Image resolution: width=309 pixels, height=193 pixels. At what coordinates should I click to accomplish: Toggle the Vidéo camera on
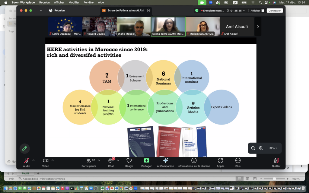46,161
